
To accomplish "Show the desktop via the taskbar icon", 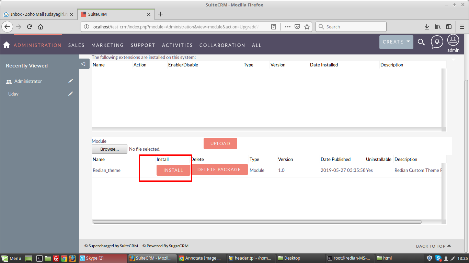I will point(28,258).
